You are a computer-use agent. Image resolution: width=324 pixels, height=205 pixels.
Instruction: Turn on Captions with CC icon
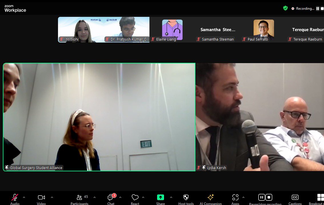(x=295, y=197)
